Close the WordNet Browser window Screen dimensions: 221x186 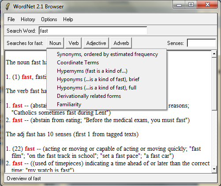(207, 4)
